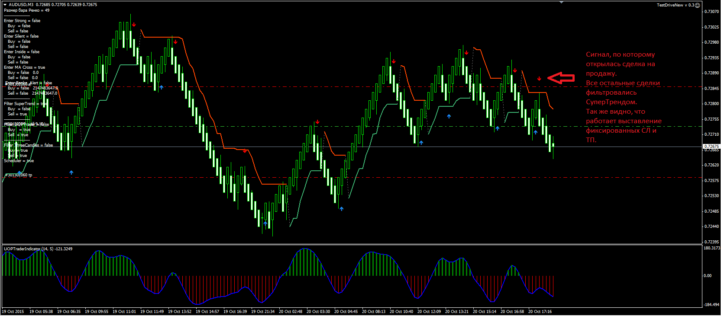Click the 'Размер бара Ренко = 49' label
The width and height of the screenshot is (721, 316).
pyautogui.click(x=26, y=10)
